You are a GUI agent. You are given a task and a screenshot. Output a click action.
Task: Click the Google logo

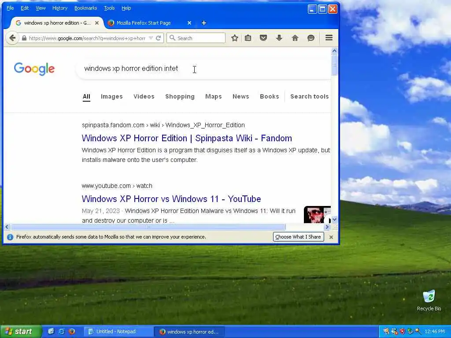point(34,69)
